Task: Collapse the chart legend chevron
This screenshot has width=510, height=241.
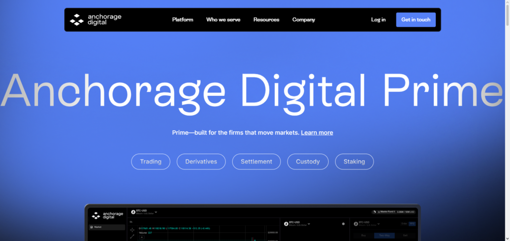Action: (141, 237)
